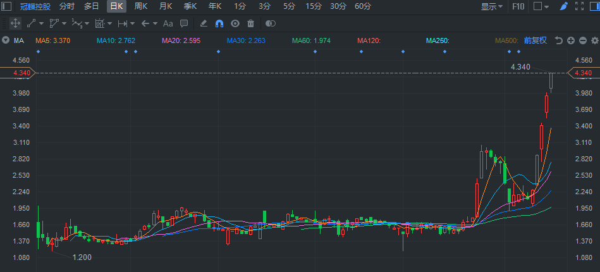Select the eraser drawing tool
The width and height of the screenshot is (600, 272).
[204, 23]
